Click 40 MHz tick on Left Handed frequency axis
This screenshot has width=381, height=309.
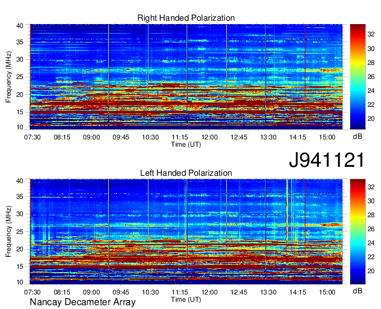20,181
